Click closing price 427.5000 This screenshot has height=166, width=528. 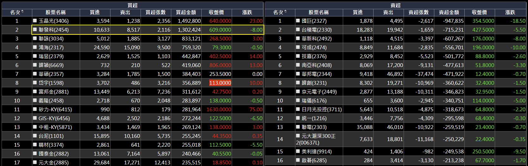click(x=483, y=30)
